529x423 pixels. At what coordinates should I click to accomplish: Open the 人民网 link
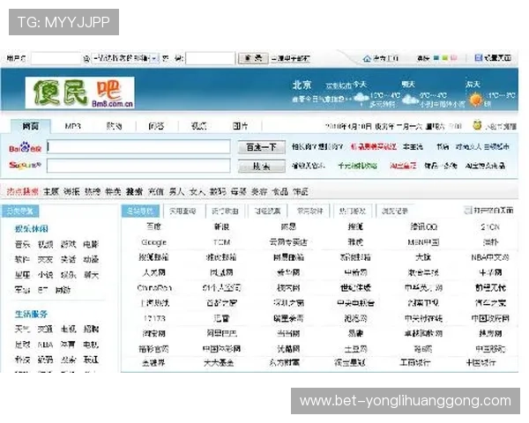click(x=153, y=272)
